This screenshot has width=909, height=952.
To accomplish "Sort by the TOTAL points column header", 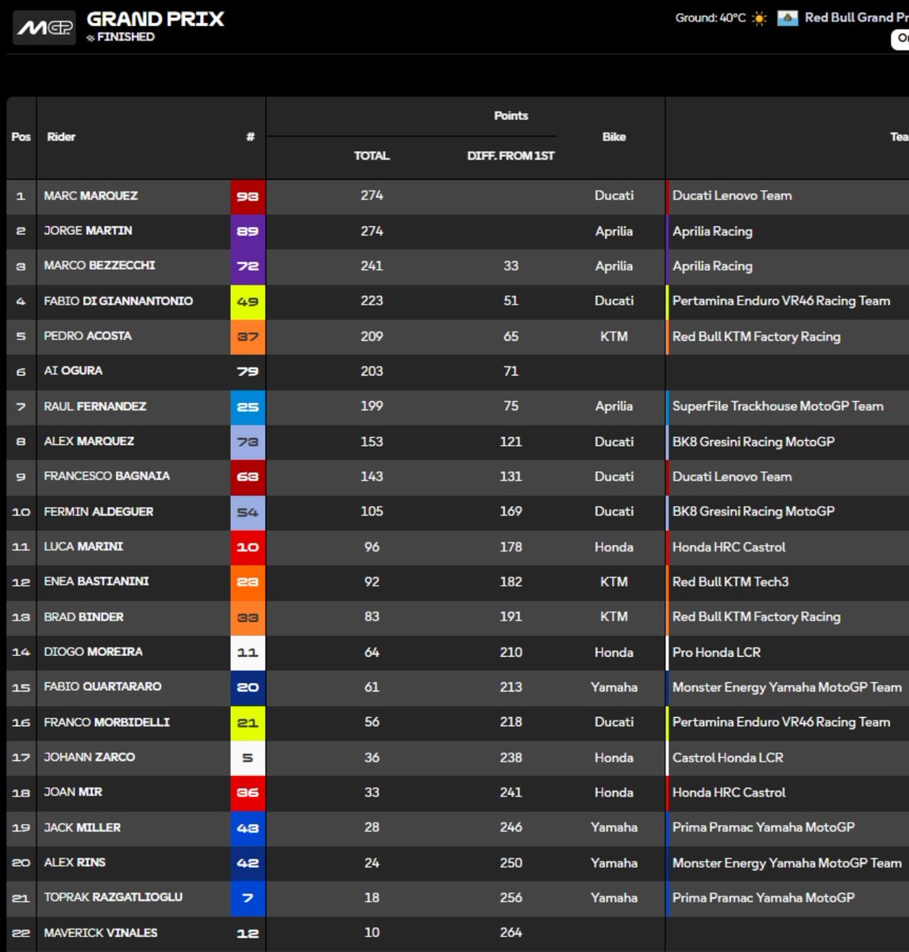I will [x=372, y=155].
